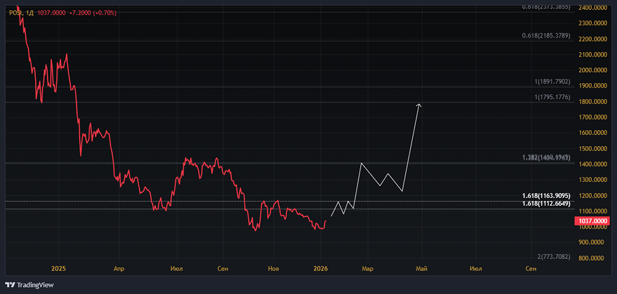Click the Сен label right before Ноя

[222, 269]
